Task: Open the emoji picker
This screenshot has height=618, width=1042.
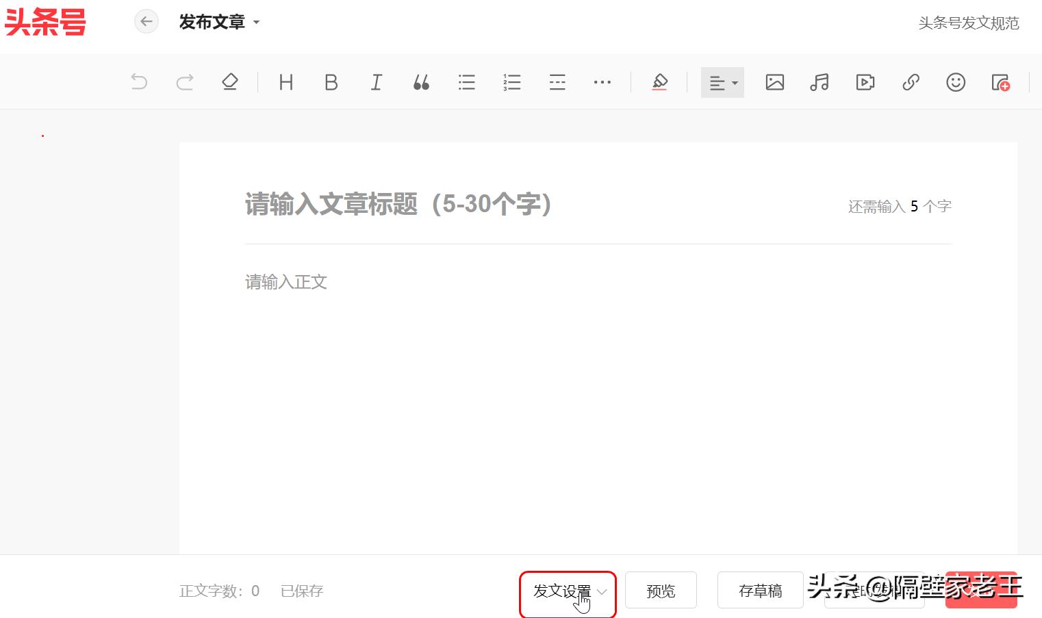Action: tap(956, 82)
